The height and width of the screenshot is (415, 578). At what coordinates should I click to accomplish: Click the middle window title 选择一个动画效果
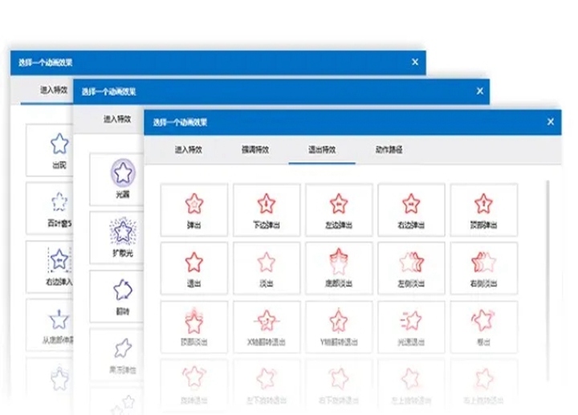[108, 92]
